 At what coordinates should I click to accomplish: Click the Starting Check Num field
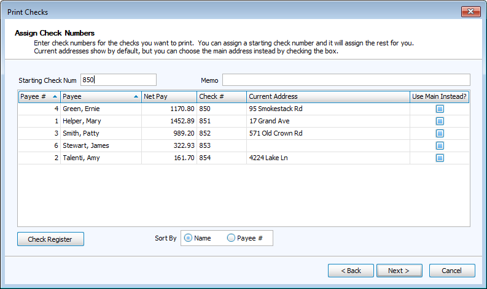tap(118, 80)
